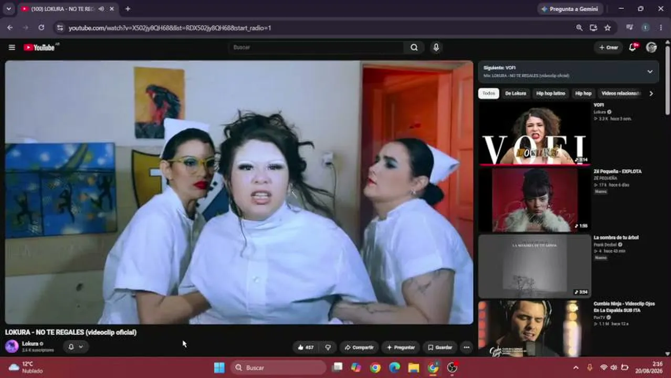
Task: Focus the YouTube Buscar search field
Action: point(316,47)
